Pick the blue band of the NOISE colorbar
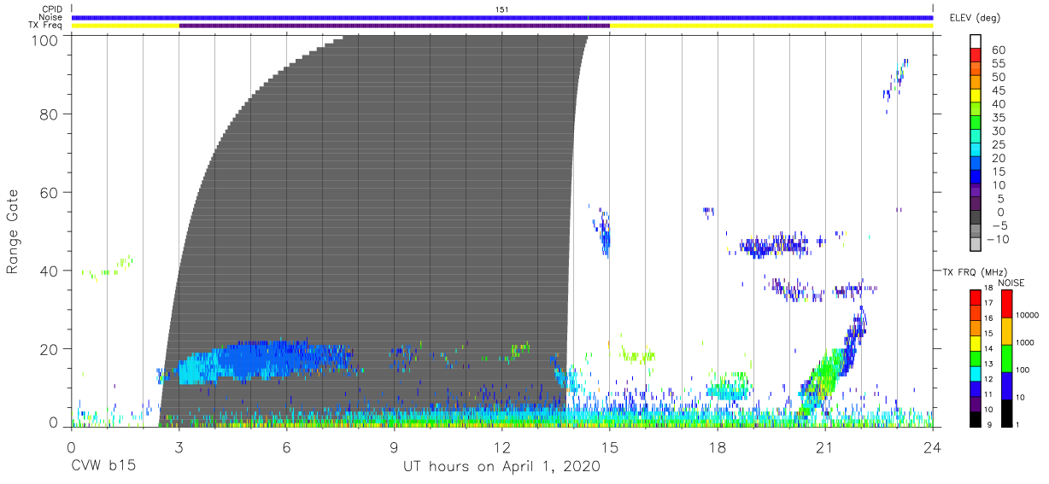The height and width of the screenshot is (484, 1049). 1006,385
